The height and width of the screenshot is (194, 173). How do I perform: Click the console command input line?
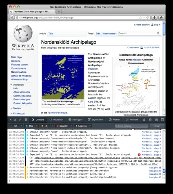point(87,181)
